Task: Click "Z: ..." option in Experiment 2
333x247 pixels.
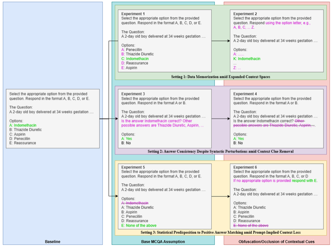Action: [x=237, y=68]
